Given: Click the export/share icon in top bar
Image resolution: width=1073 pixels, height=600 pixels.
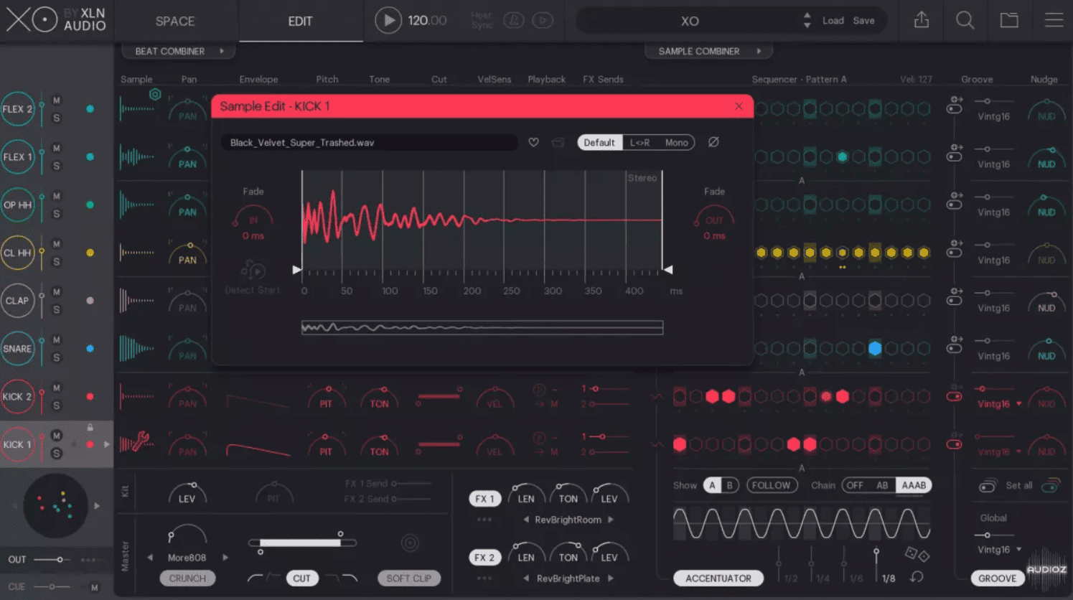Looking at the screenshot, I should coord(922,20).
